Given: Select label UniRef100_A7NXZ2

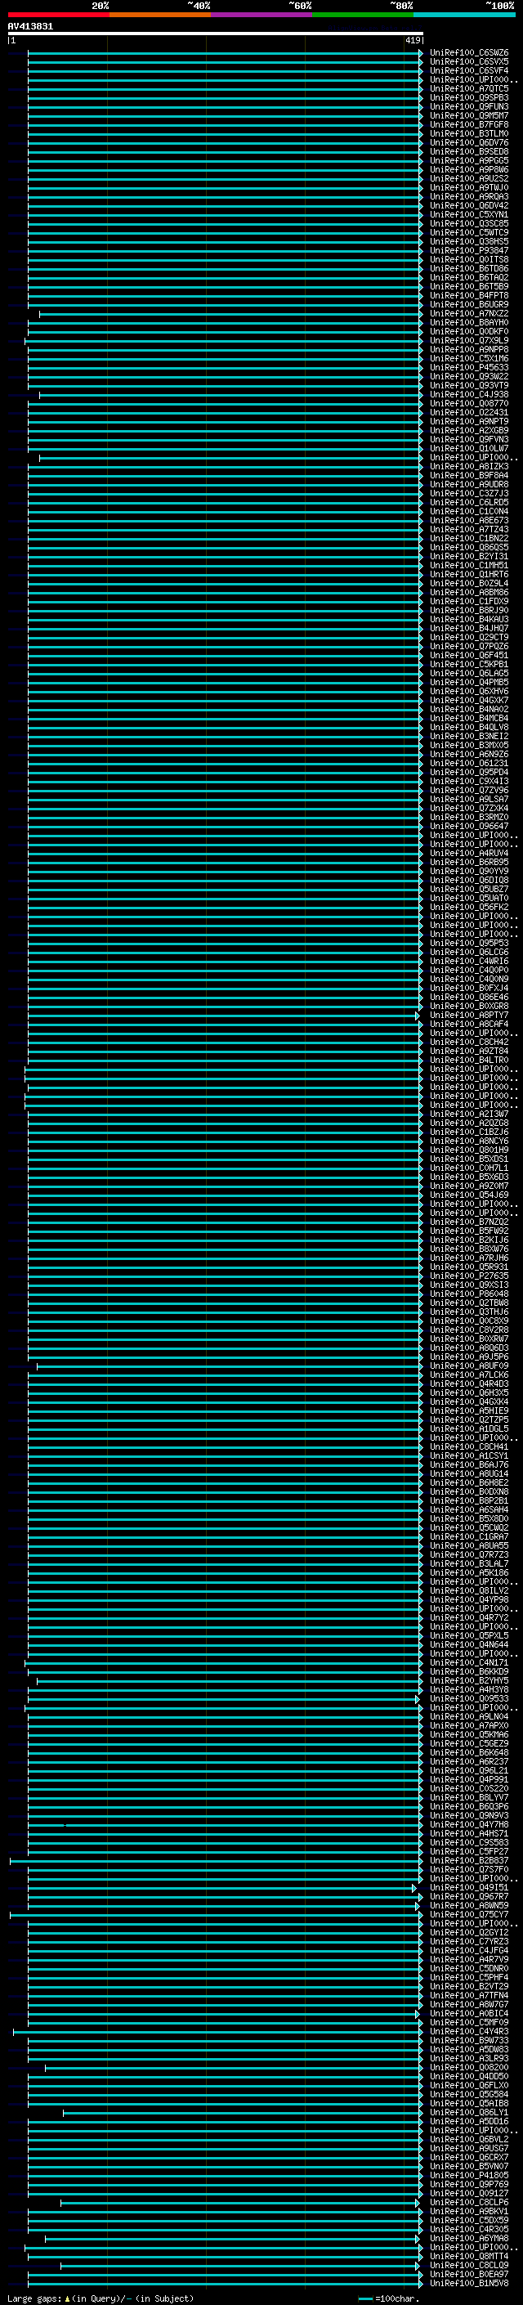Looking at the screenshot, I should [468, 314].
